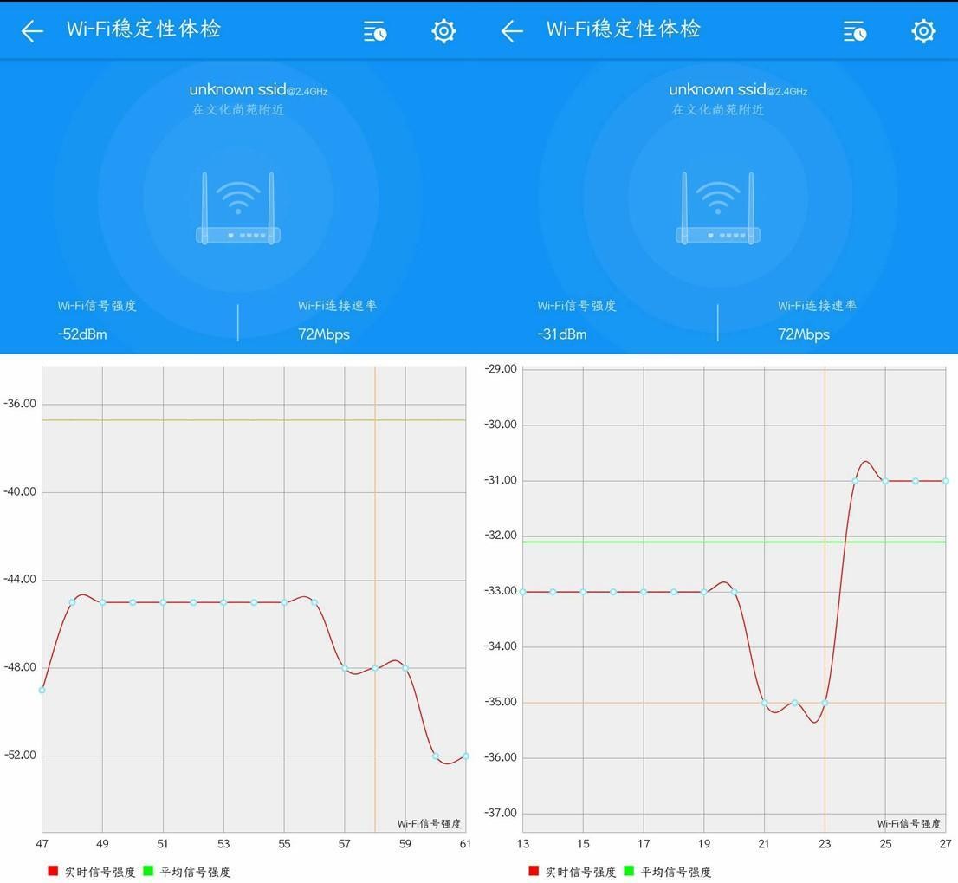Go back using right panel's back arrow
The width and height of the screenshot is (958, 883).
pyautogui.click(x=511, y=30)
